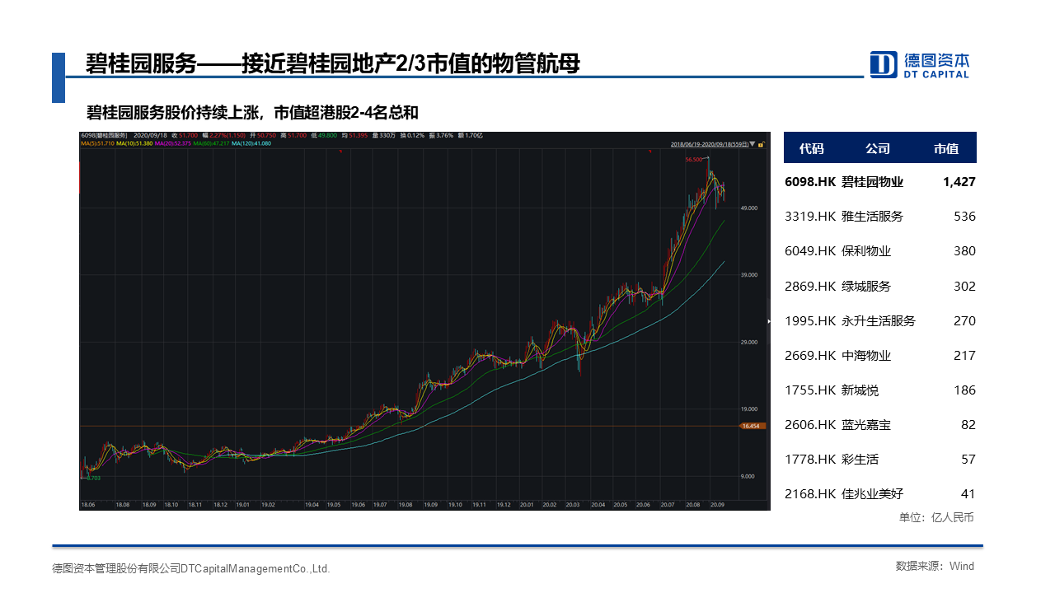Viewport: 1055px width, 593px height.
Task: Select the MA(60):47.217 indicator label
Action: (211, 143)
